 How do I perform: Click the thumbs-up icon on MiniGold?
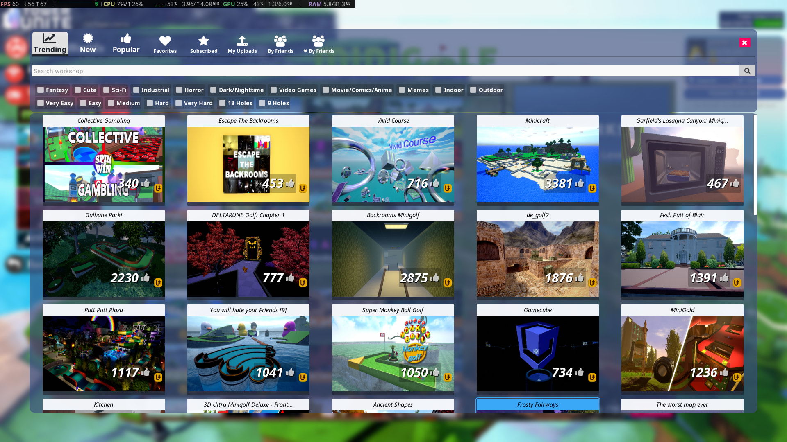(x=724, y=372)
